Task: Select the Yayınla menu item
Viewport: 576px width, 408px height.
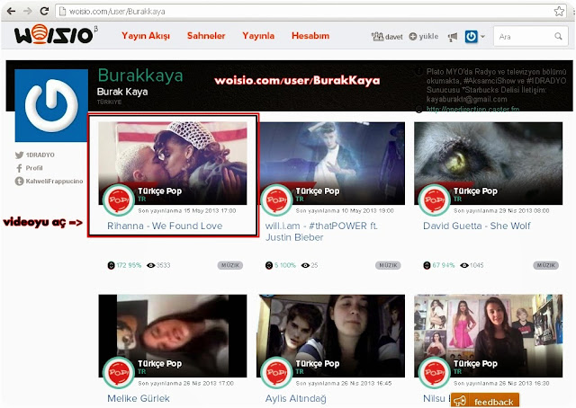Action: pyautogui.click(x=258, y=36)
